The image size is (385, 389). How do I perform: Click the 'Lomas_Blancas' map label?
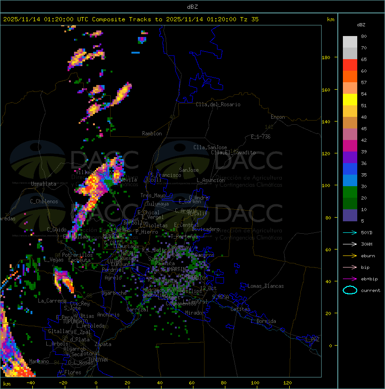pos(266,286)
